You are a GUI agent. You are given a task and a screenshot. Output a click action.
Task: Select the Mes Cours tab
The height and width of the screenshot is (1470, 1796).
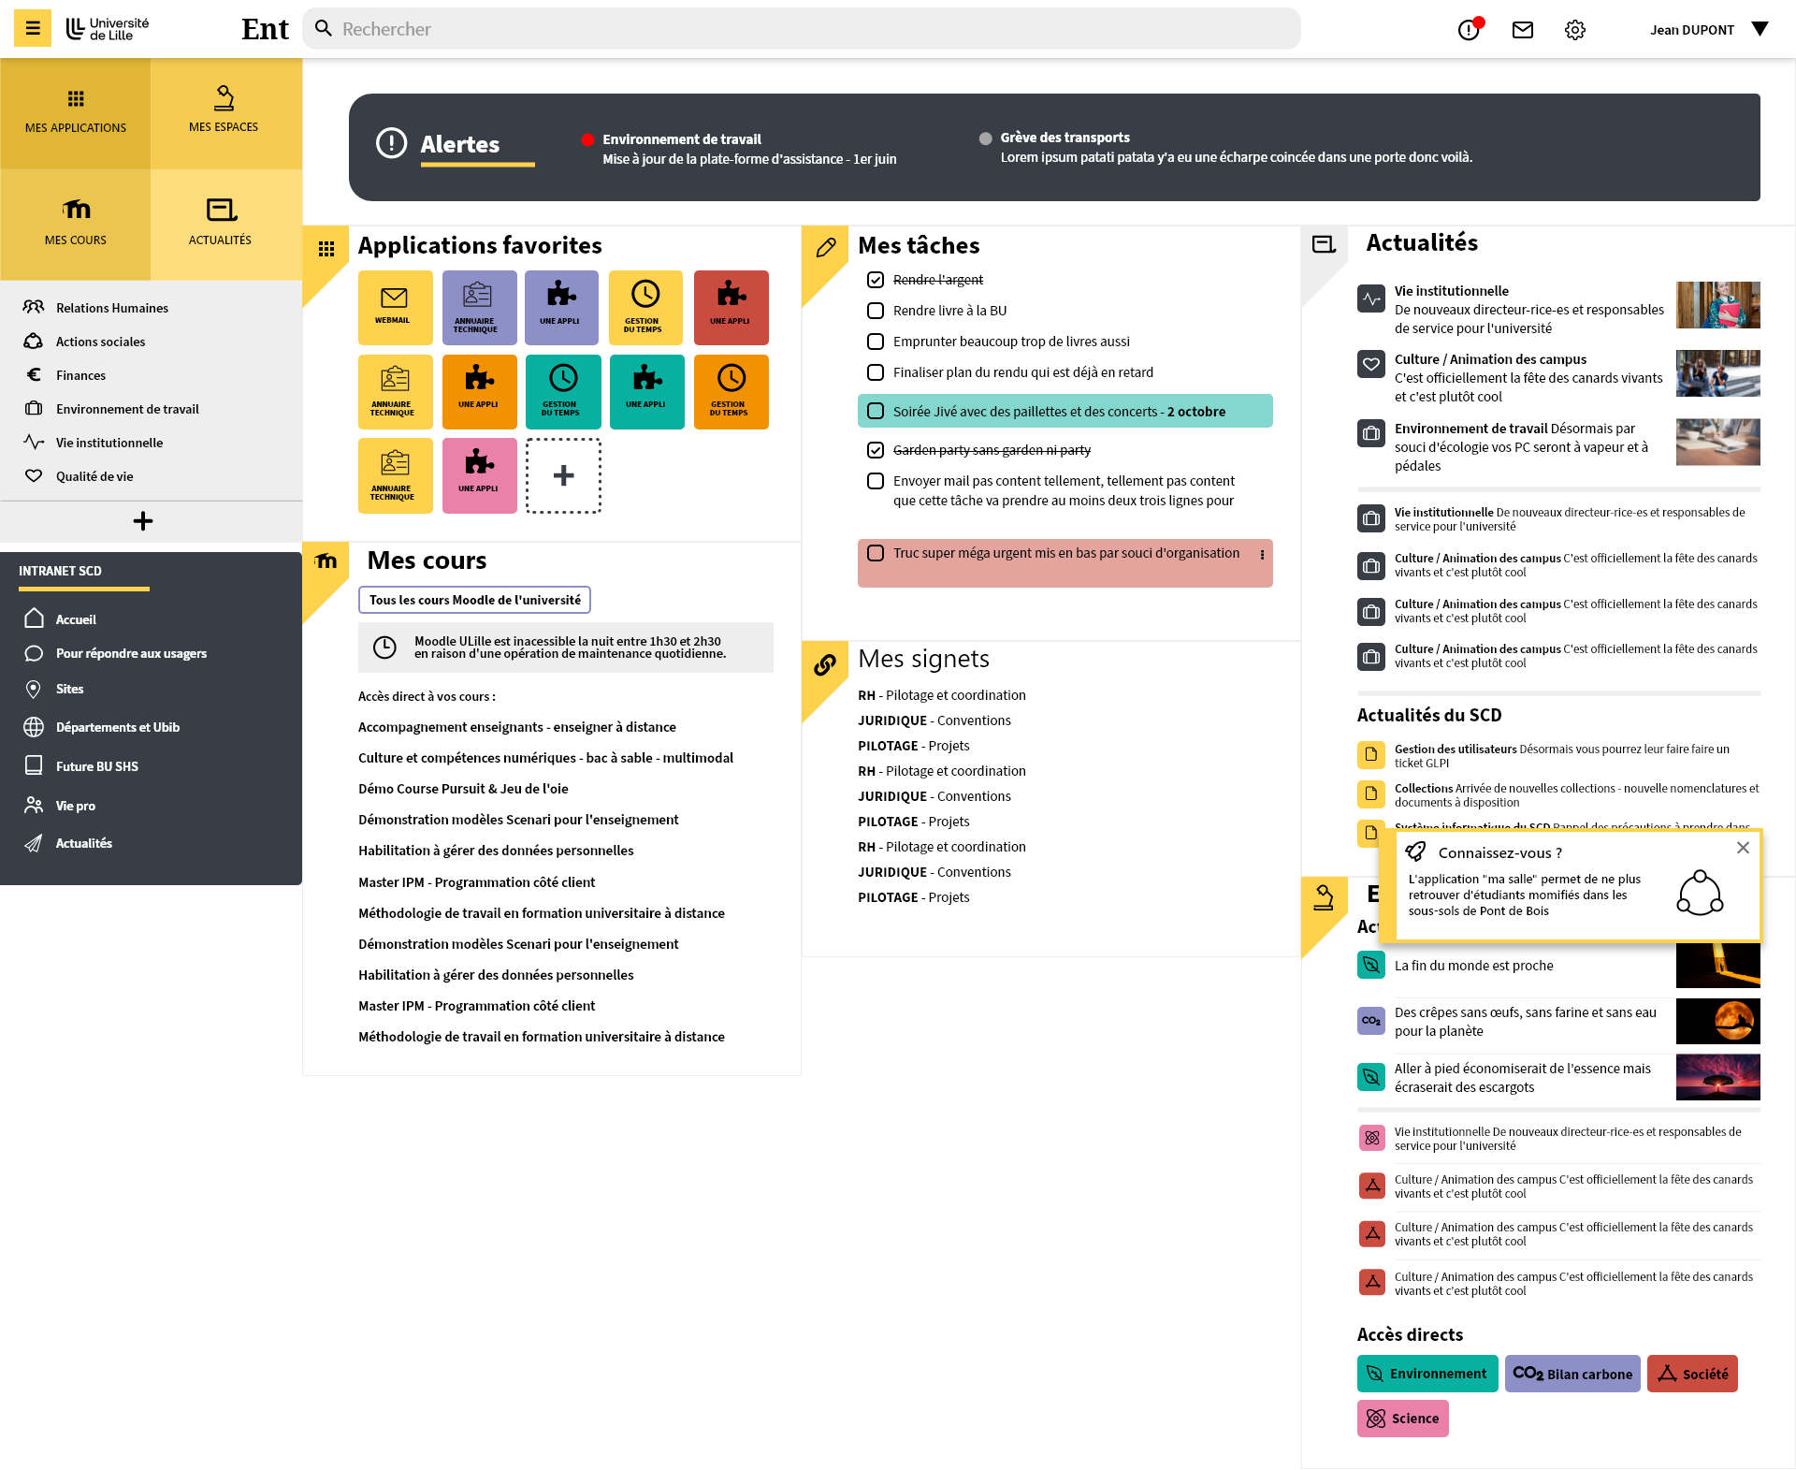[x=76, y=225]
